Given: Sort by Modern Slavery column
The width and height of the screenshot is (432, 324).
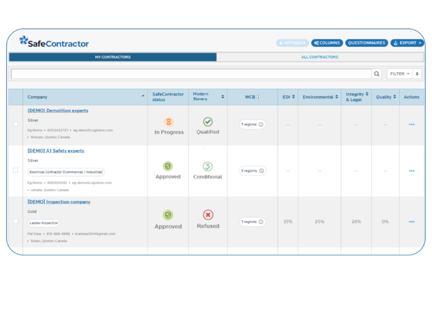Looking at the screenshot, I should coord(223,97).
